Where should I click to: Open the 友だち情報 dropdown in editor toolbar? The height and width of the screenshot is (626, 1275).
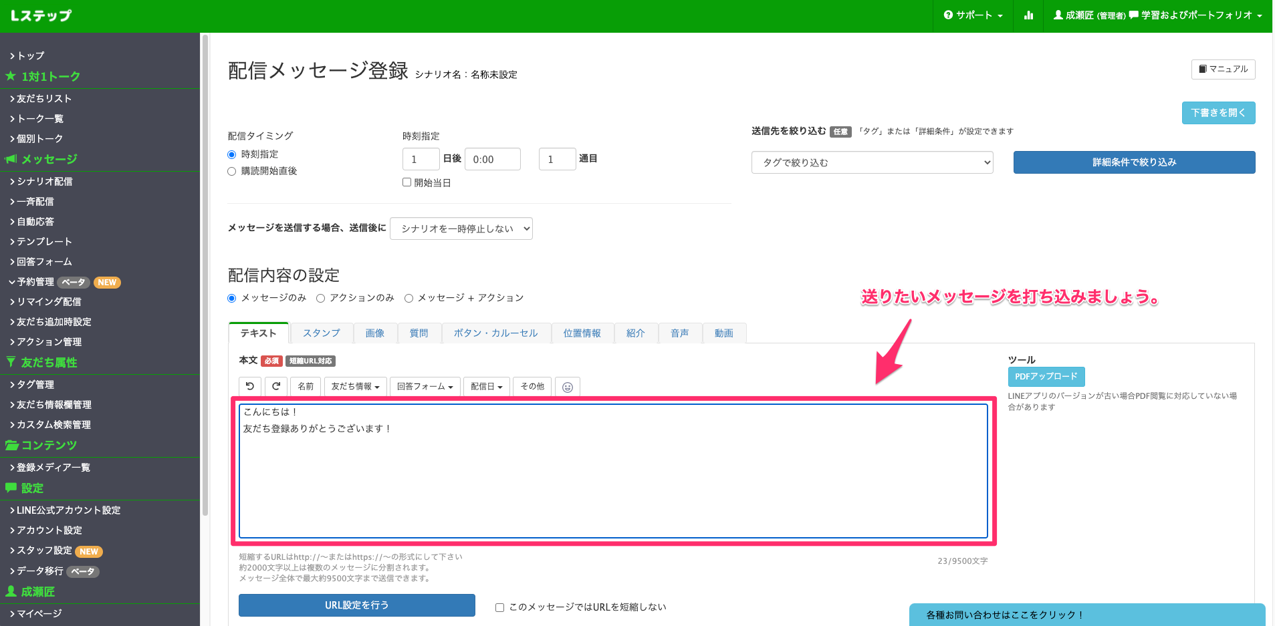[x=355, y=386]
